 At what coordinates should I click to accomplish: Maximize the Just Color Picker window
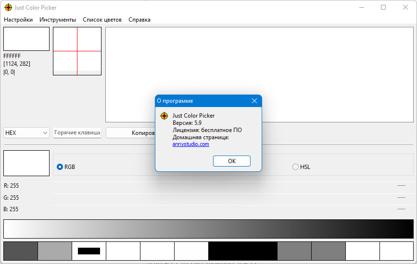383,7
